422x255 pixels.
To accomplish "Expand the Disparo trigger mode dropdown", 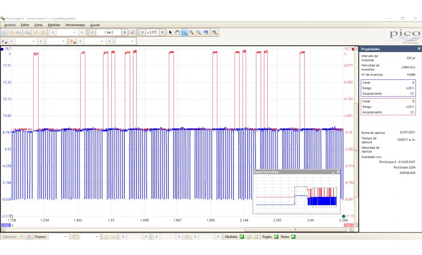I will point(66,237).
